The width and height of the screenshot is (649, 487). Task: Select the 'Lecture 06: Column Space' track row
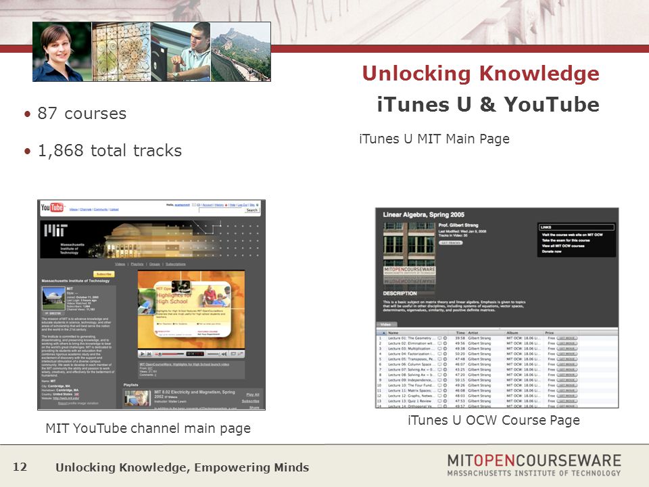(497, 364)
